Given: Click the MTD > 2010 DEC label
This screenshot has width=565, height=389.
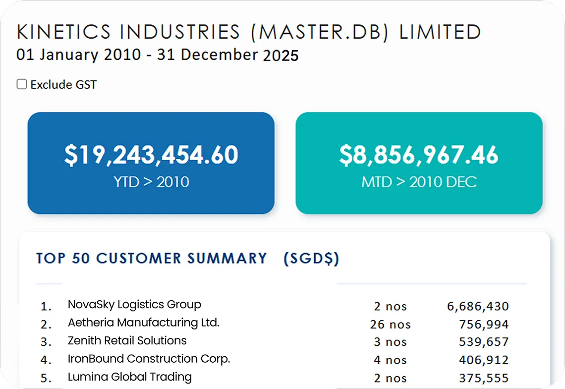Looking at the screenshot, I should point(419,182).
